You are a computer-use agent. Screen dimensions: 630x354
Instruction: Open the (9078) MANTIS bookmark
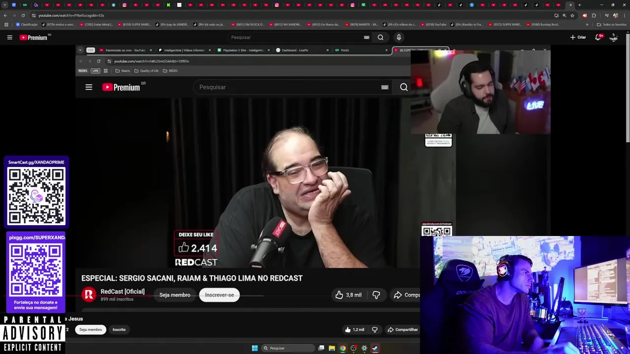tap(362, 25)
